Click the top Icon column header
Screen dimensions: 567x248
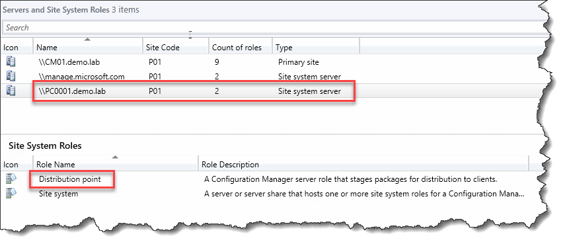click(17, 48)
